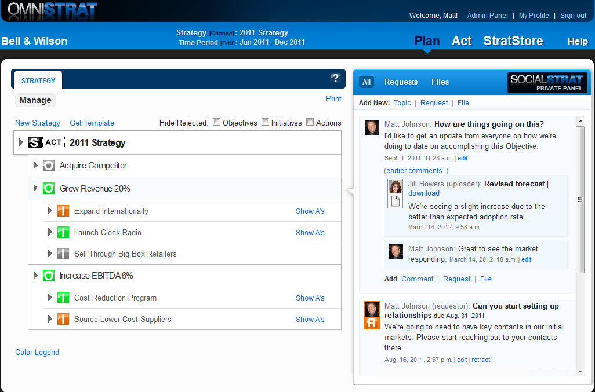The height and width of the screenshot is (392, 595).
Task: Click the S strategy icon beside 2011 Strategy
Action: click(x=35, y=143)
